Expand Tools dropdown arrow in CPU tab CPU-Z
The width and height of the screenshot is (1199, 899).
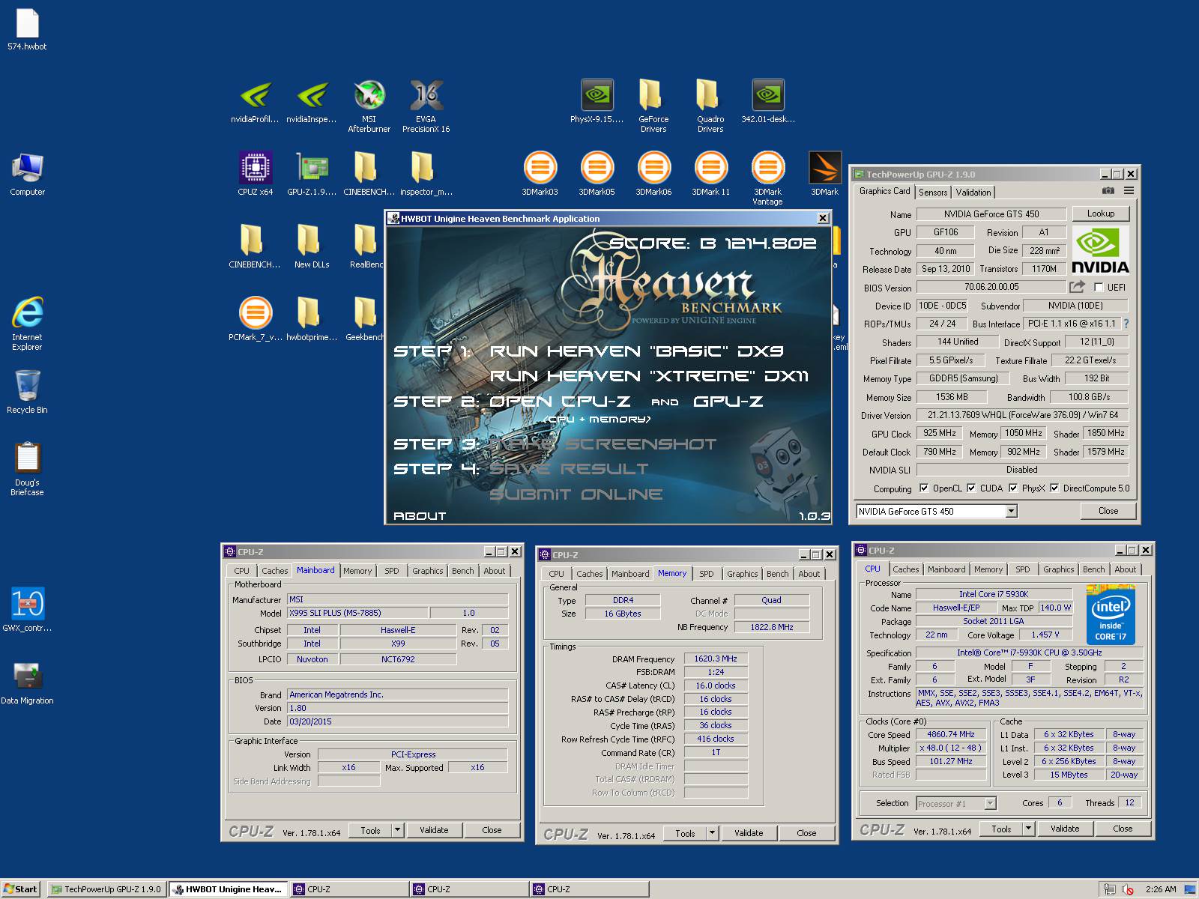(1029, 829)
